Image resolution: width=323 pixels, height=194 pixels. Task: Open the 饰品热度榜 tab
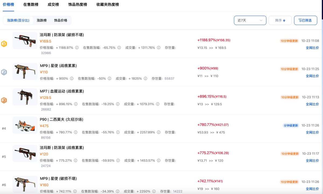(x=78, y=5)
